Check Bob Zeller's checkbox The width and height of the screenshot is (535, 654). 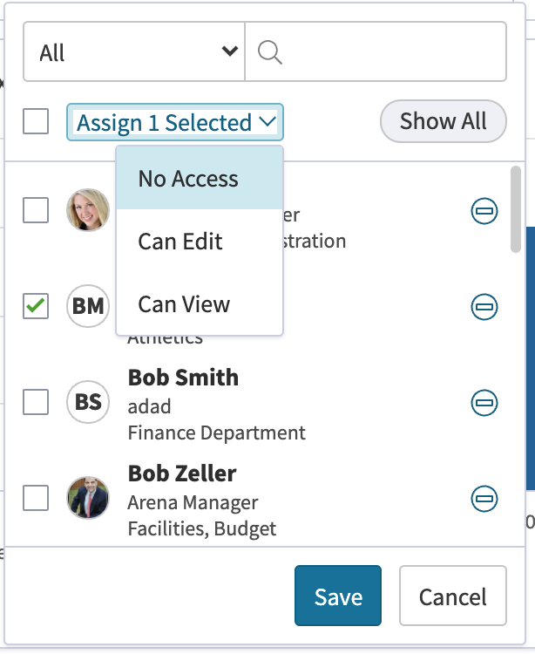36,498
